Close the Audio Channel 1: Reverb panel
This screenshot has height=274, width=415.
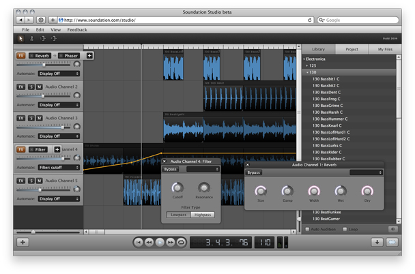point(248,165)
